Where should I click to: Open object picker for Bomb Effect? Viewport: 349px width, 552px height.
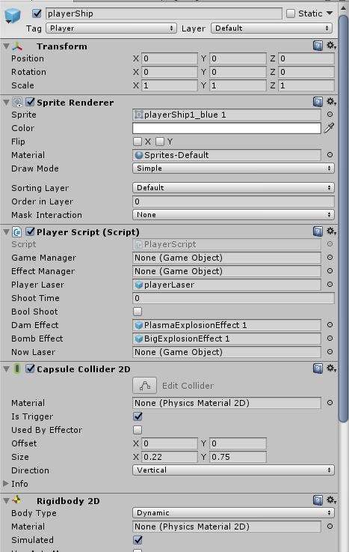pyautogui.click(x=330, y=339)
